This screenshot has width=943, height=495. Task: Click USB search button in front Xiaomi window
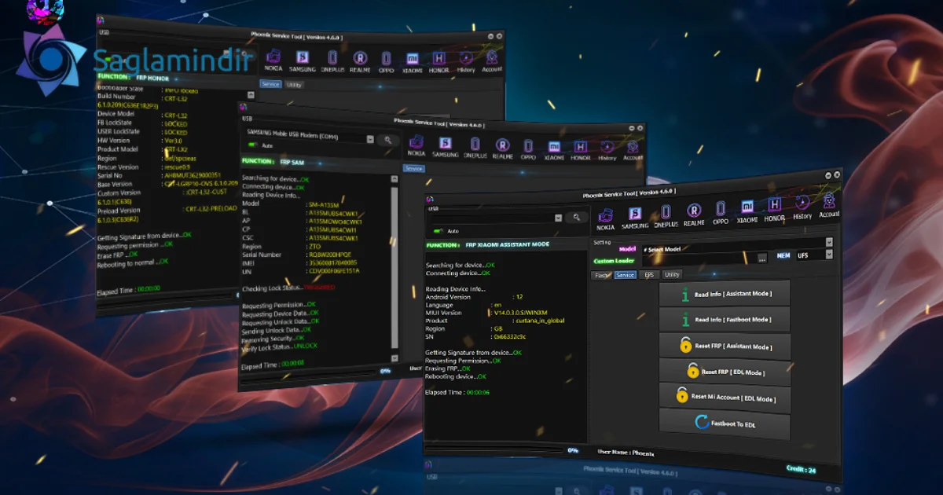click(x=576, y=218)
